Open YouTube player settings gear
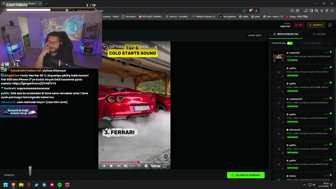This screenshot has height=189, width=336. 146,166
